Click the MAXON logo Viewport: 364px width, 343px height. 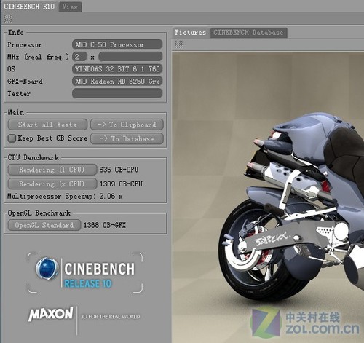click(x=51, y=314)
